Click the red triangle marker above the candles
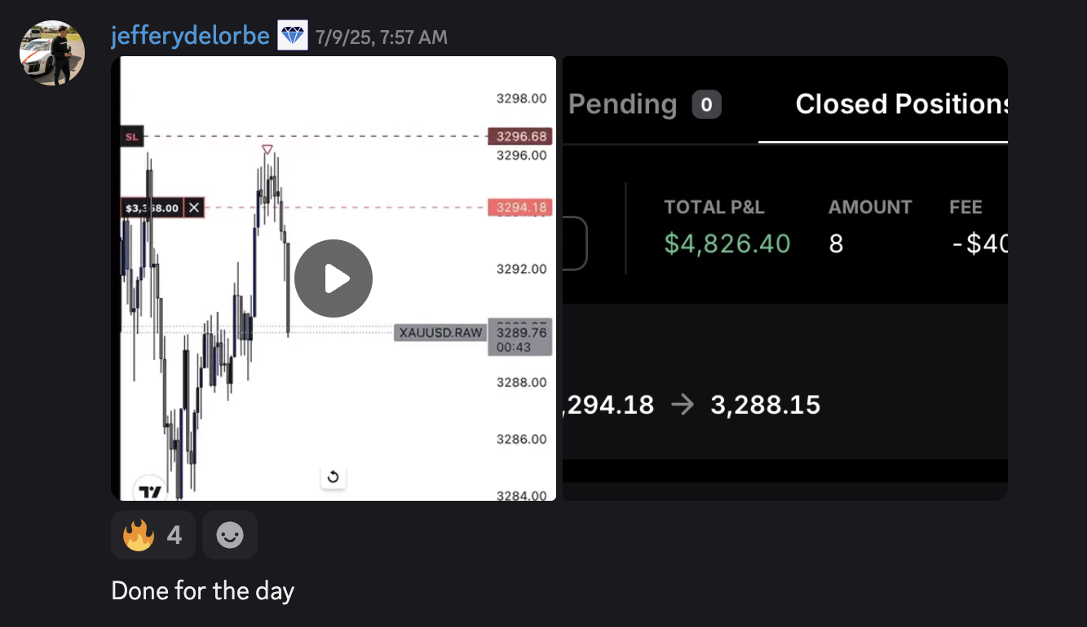 (x=267, y=150)
